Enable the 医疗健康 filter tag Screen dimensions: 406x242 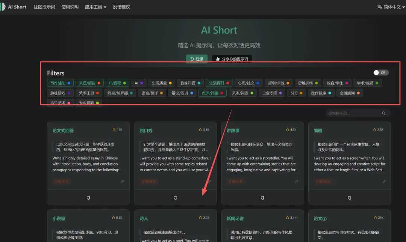coord(321,93)
